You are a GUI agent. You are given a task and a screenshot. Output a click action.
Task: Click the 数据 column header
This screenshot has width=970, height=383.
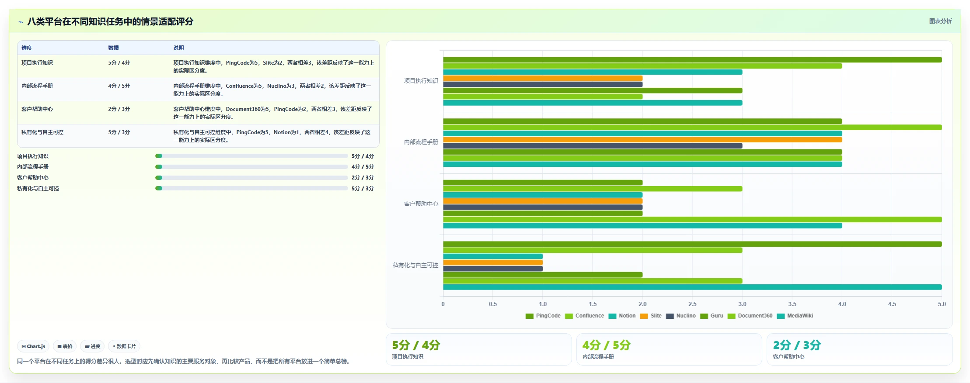[x=113, y=48]
